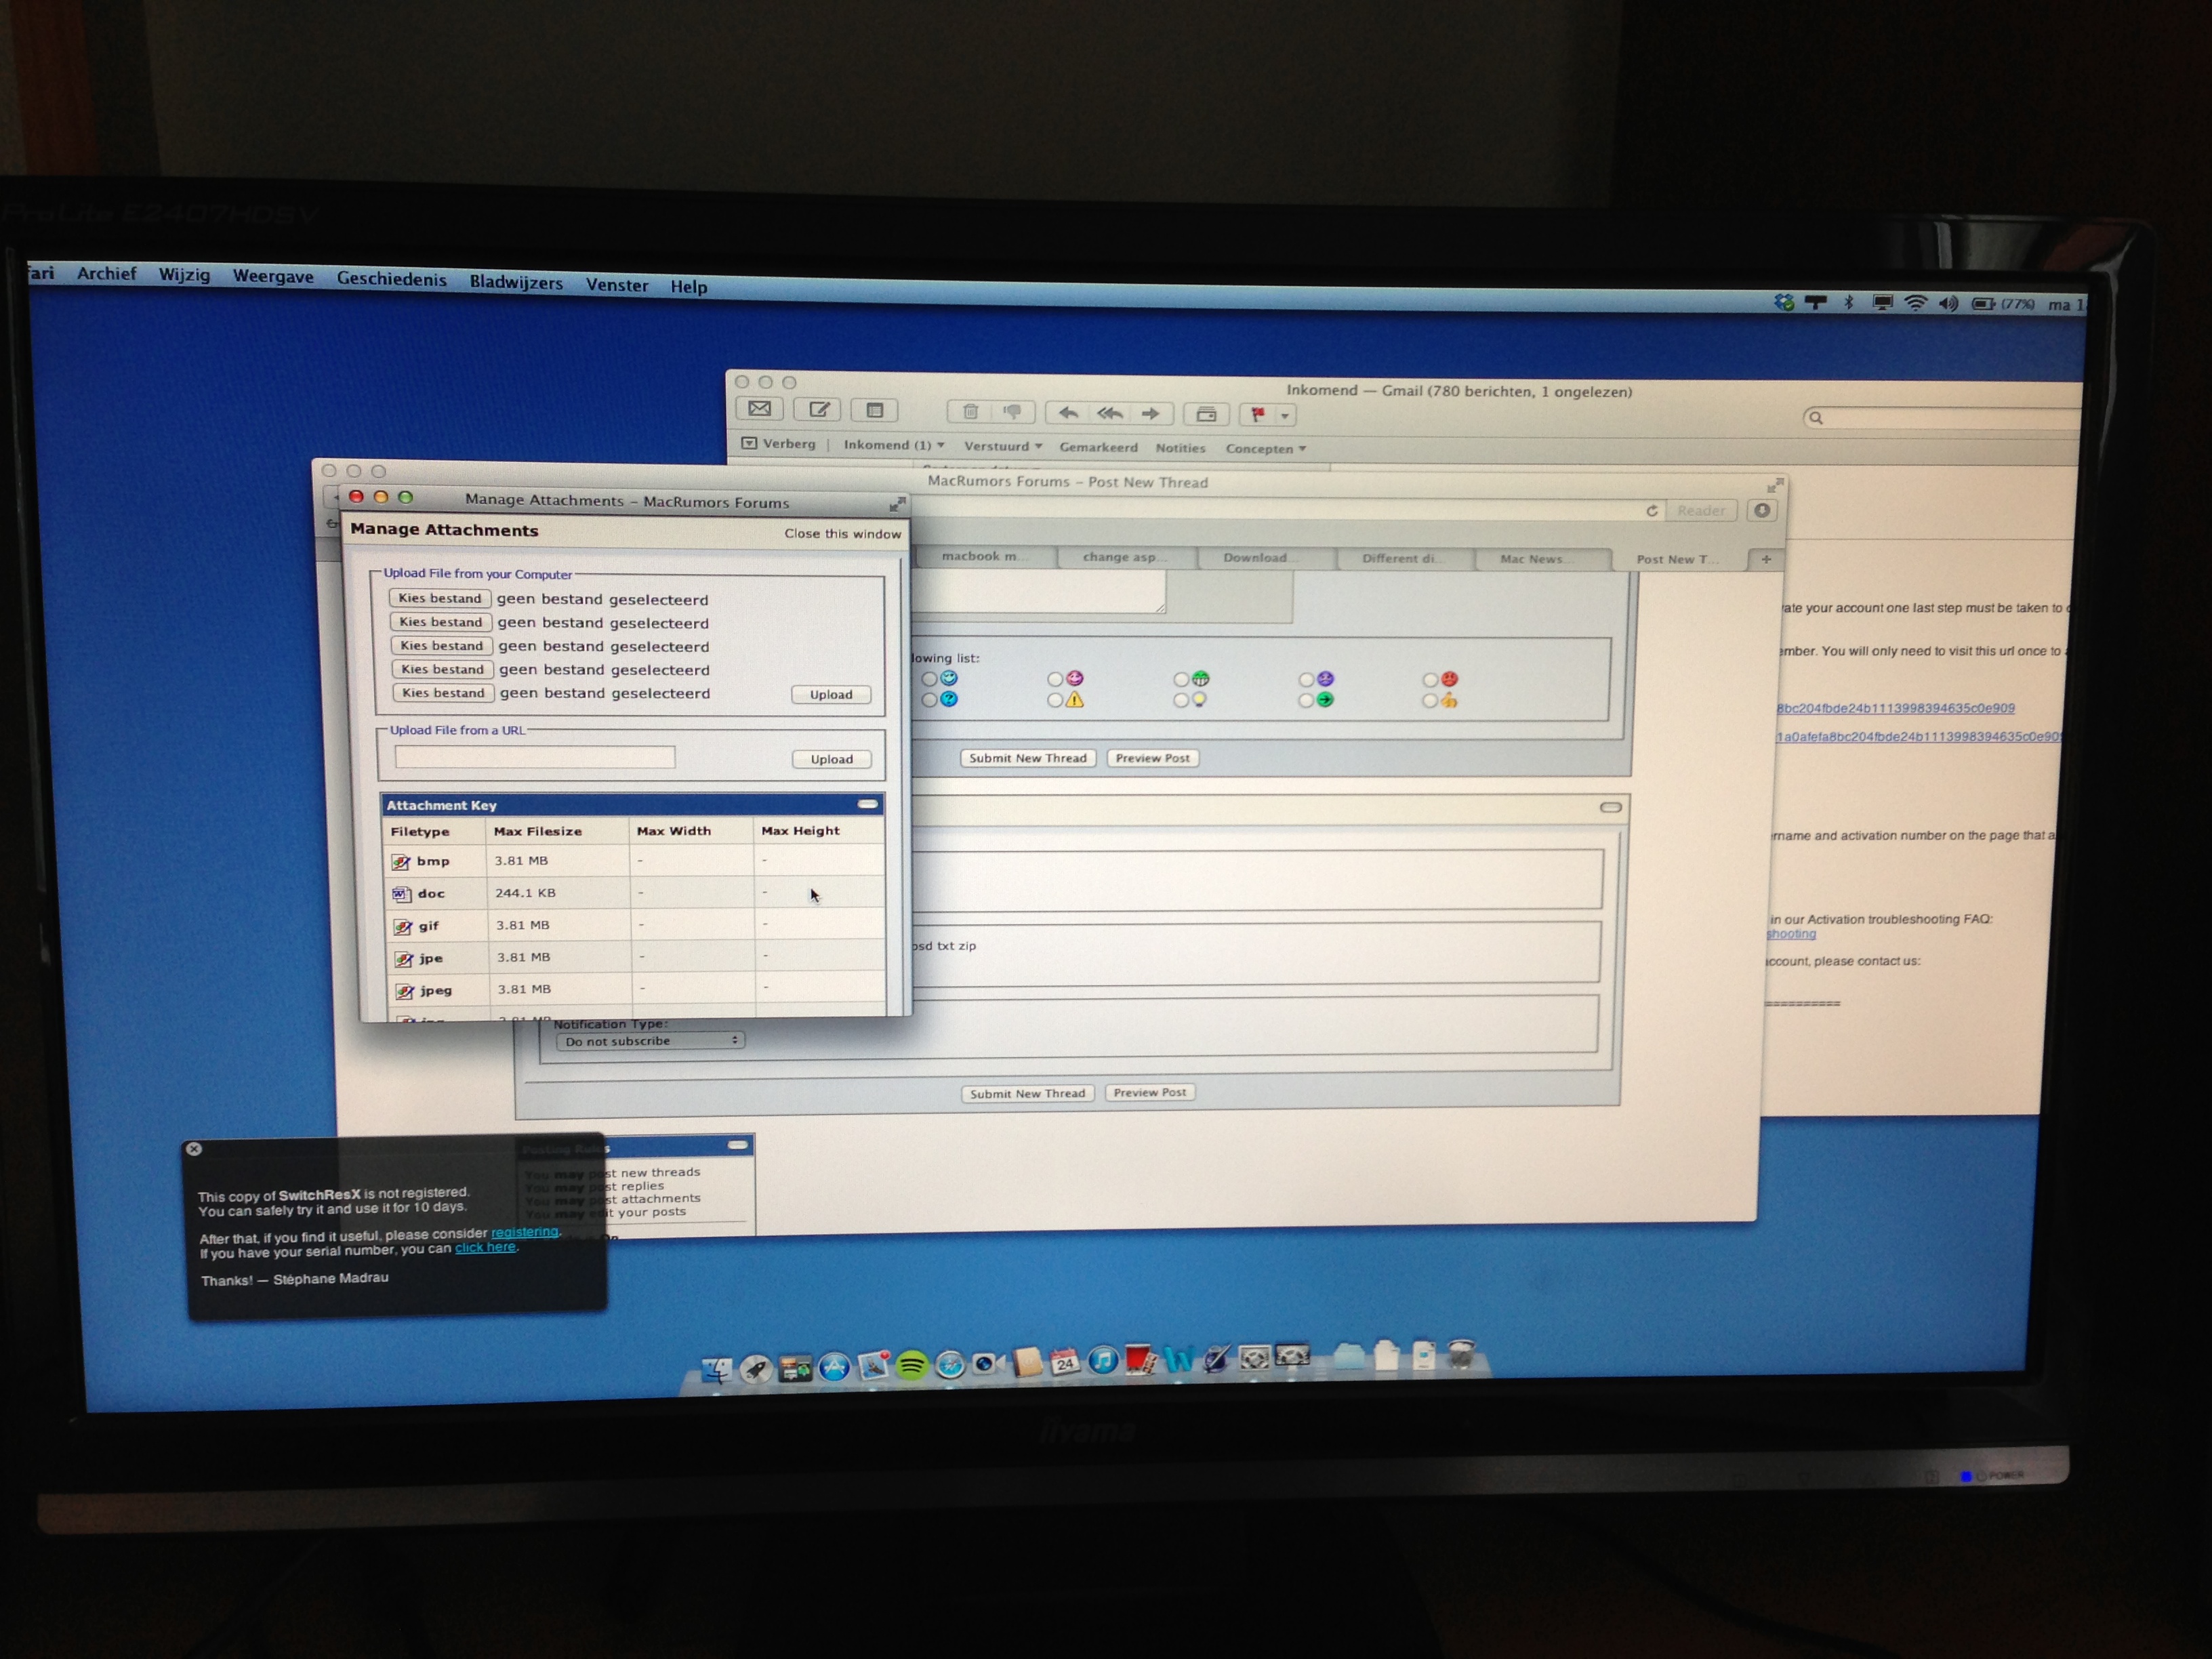2212x1659 pixels.
Task: Collapse the additional options section in Safari
Action: [1610, 807]
